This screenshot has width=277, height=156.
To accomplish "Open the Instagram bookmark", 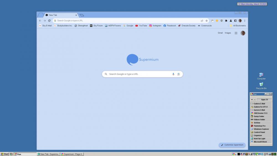I will click(155, 26).
